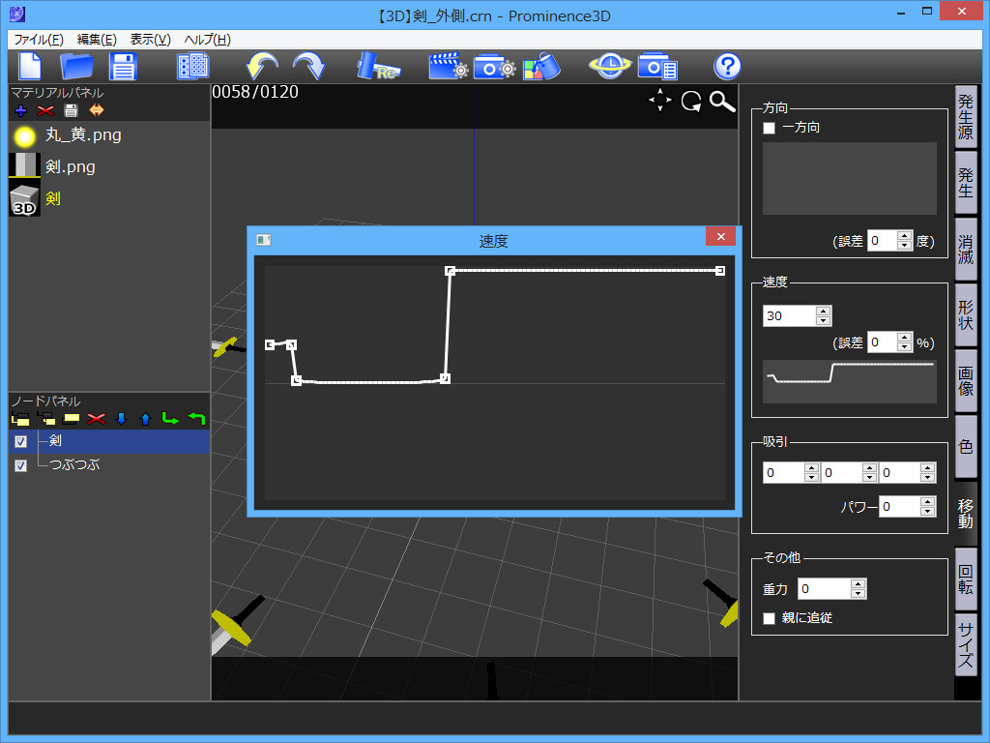Switch to the 色 tab
This screenshot has height=743, width=990.
966,447
